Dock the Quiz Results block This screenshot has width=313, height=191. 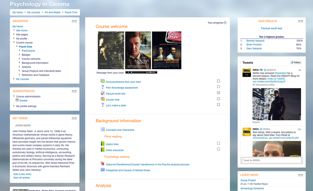click(302, 21)
